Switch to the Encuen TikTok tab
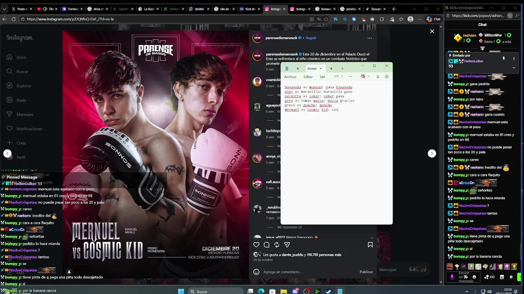 coord(375,9)
